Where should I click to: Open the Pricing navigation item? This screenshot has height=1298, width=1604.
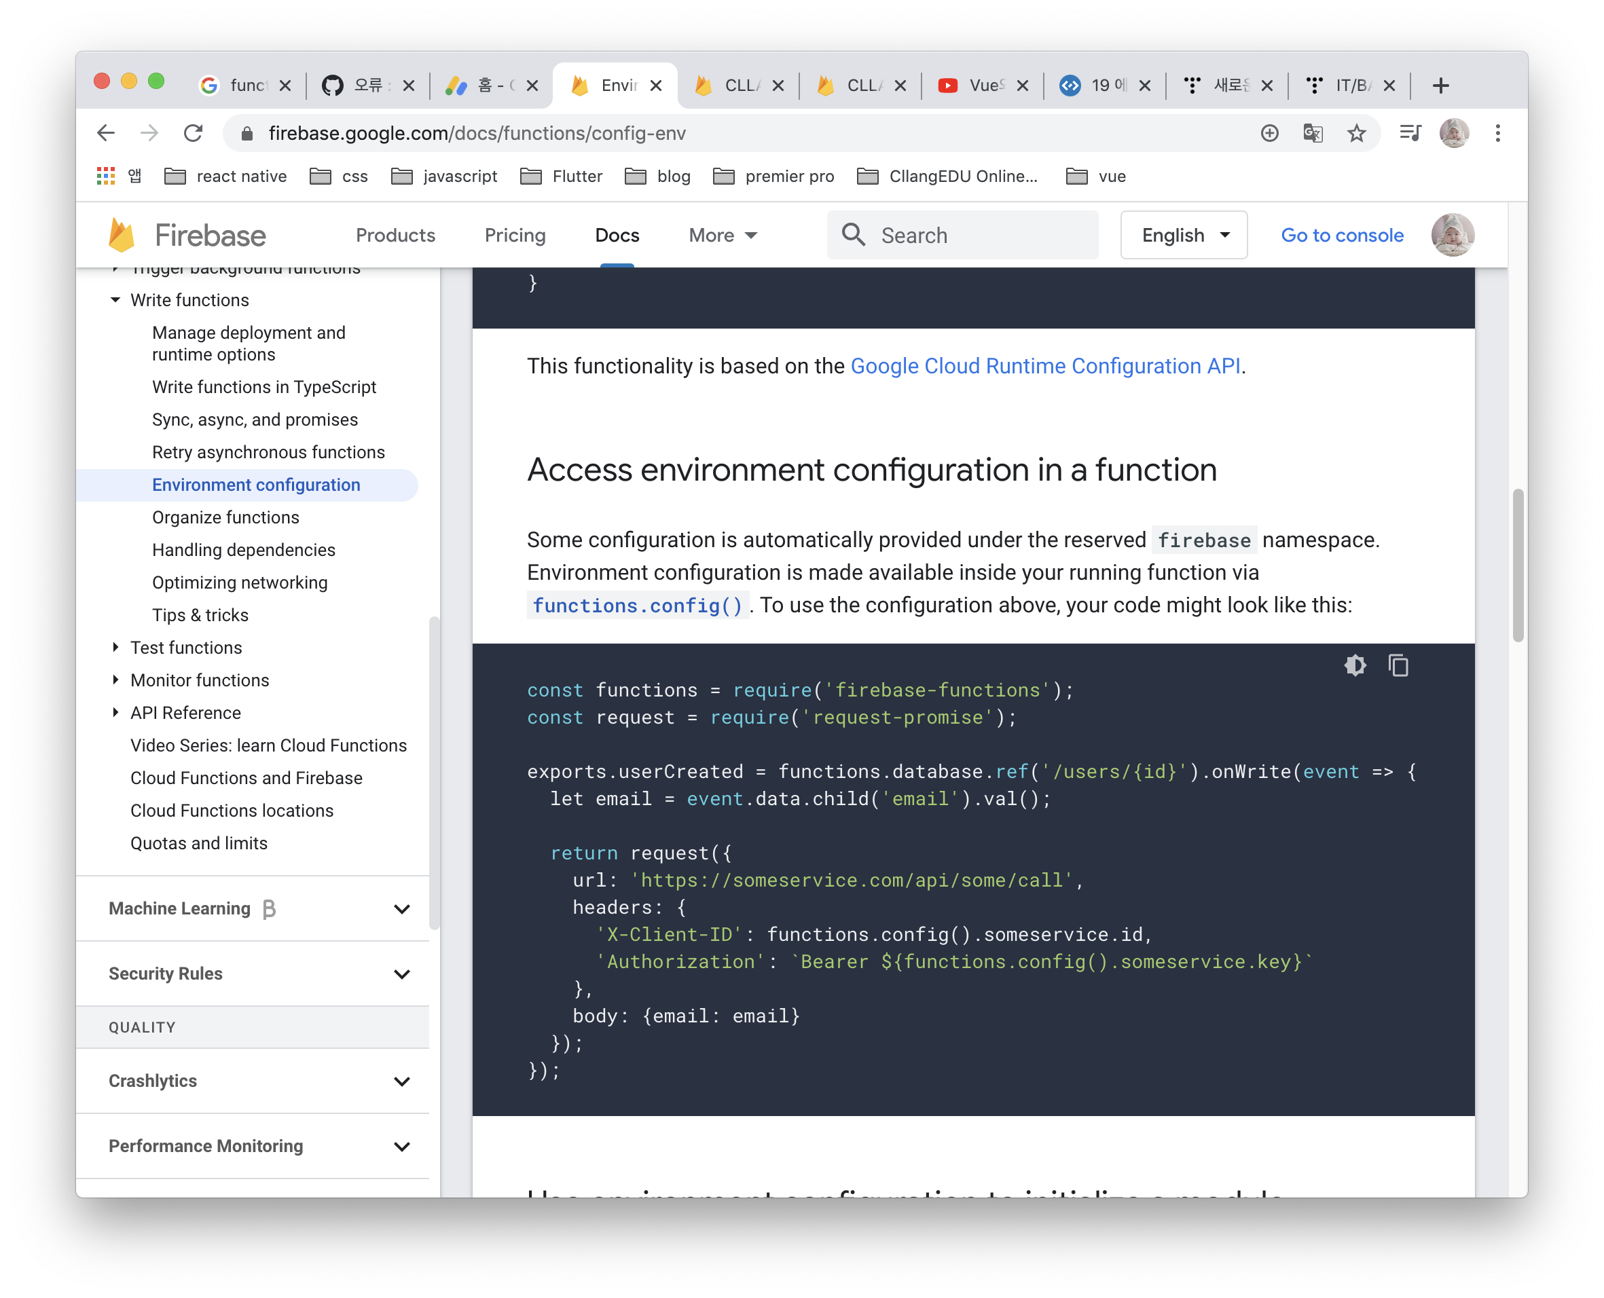pyautogui.click(x=515, y=235)
